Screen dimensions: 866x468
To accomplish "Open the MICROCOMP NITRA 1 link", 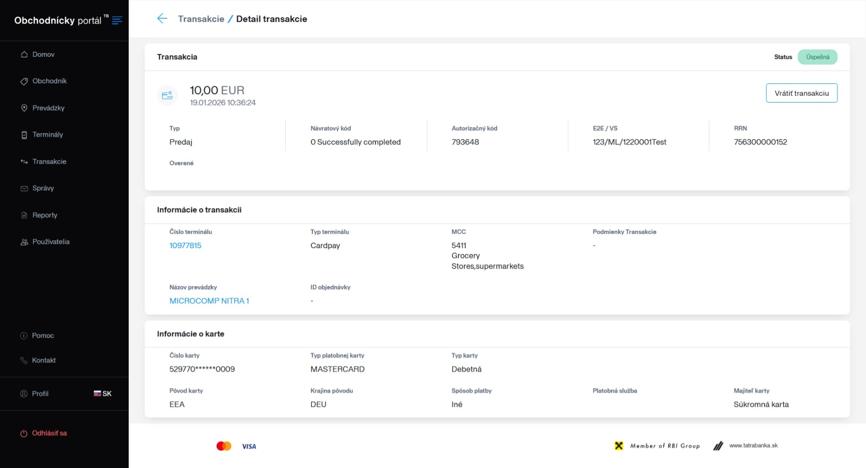I will click(x=209, y=300).
